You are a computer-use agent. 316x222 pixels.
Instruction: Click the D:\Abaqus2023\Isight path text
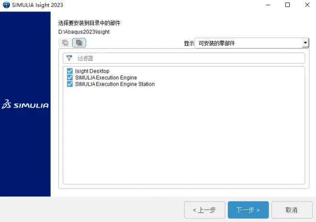point(84,32)
